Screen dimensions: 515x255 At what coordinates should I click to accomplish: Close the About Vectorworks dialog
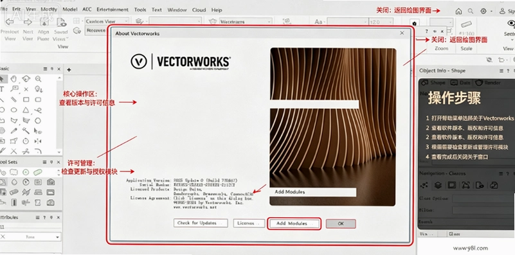pyautogui.click(x=402, y=33)
